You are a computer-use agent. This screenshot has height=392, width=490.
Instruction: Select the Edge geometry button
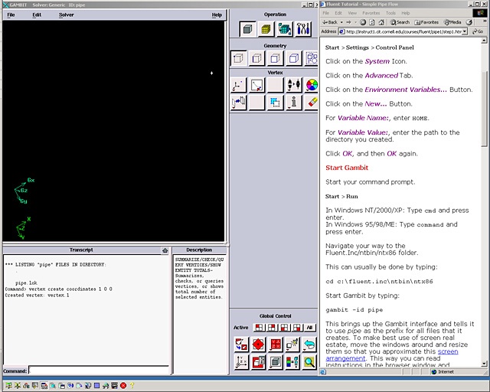pyautogui.click(x=257, y=58)
